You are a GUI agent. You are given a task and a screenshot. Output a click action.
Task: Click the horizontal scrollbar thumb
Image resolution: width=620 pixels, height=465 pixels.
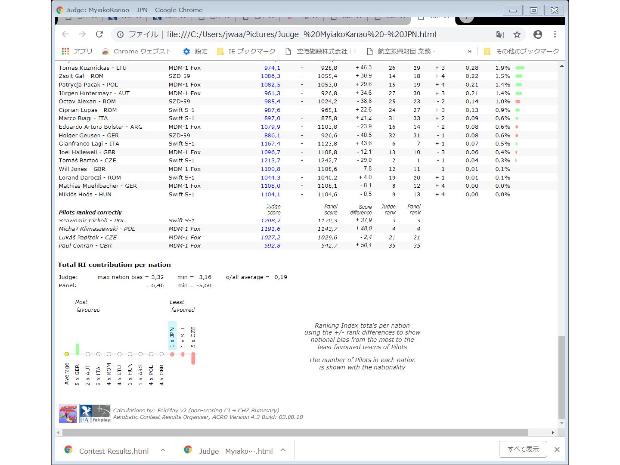(x=295, y=432)
